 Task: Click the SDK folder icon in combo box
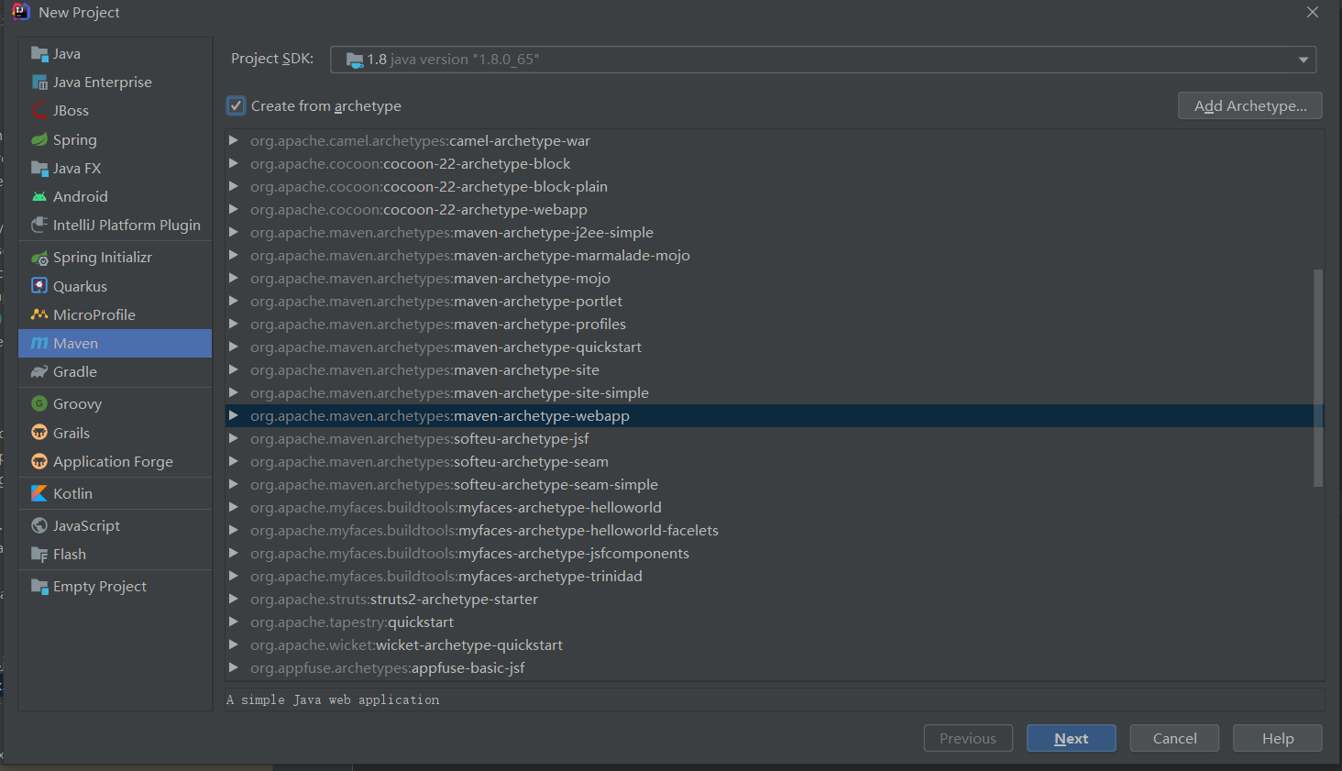[355, 60]
